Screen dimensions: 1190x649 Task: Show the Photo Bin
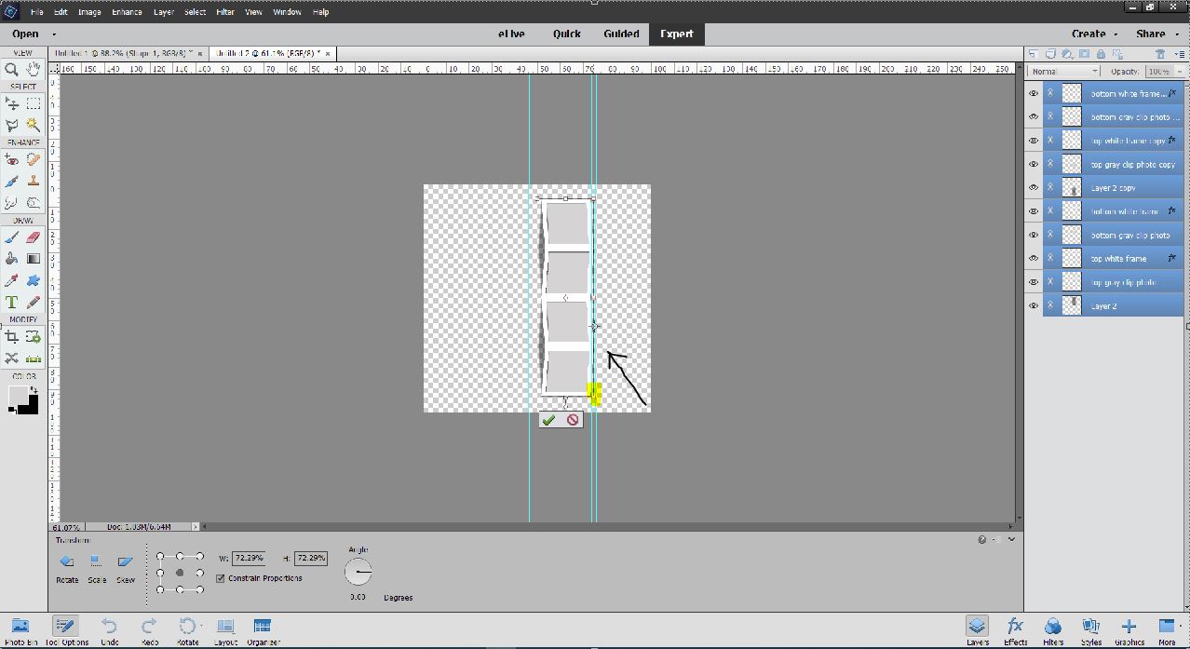pos(20,630)
